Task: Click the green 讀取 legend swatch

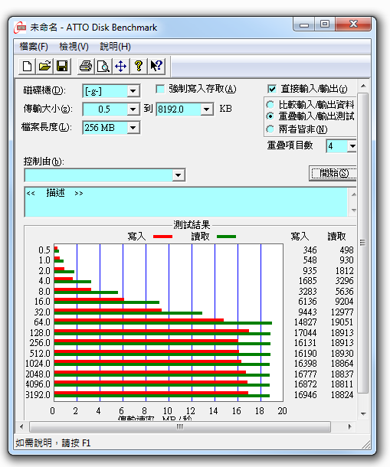Action: (x=227, y=237)
